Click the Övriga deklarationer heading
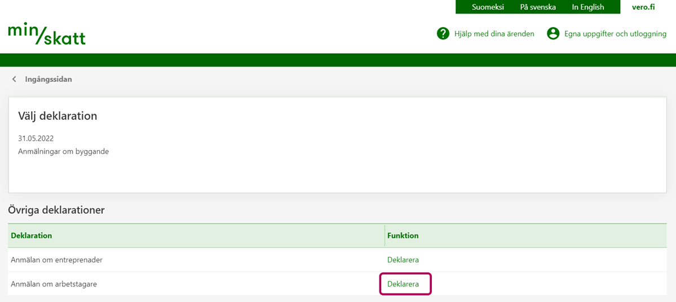676x302 pixels. click(x=56, y=210)
